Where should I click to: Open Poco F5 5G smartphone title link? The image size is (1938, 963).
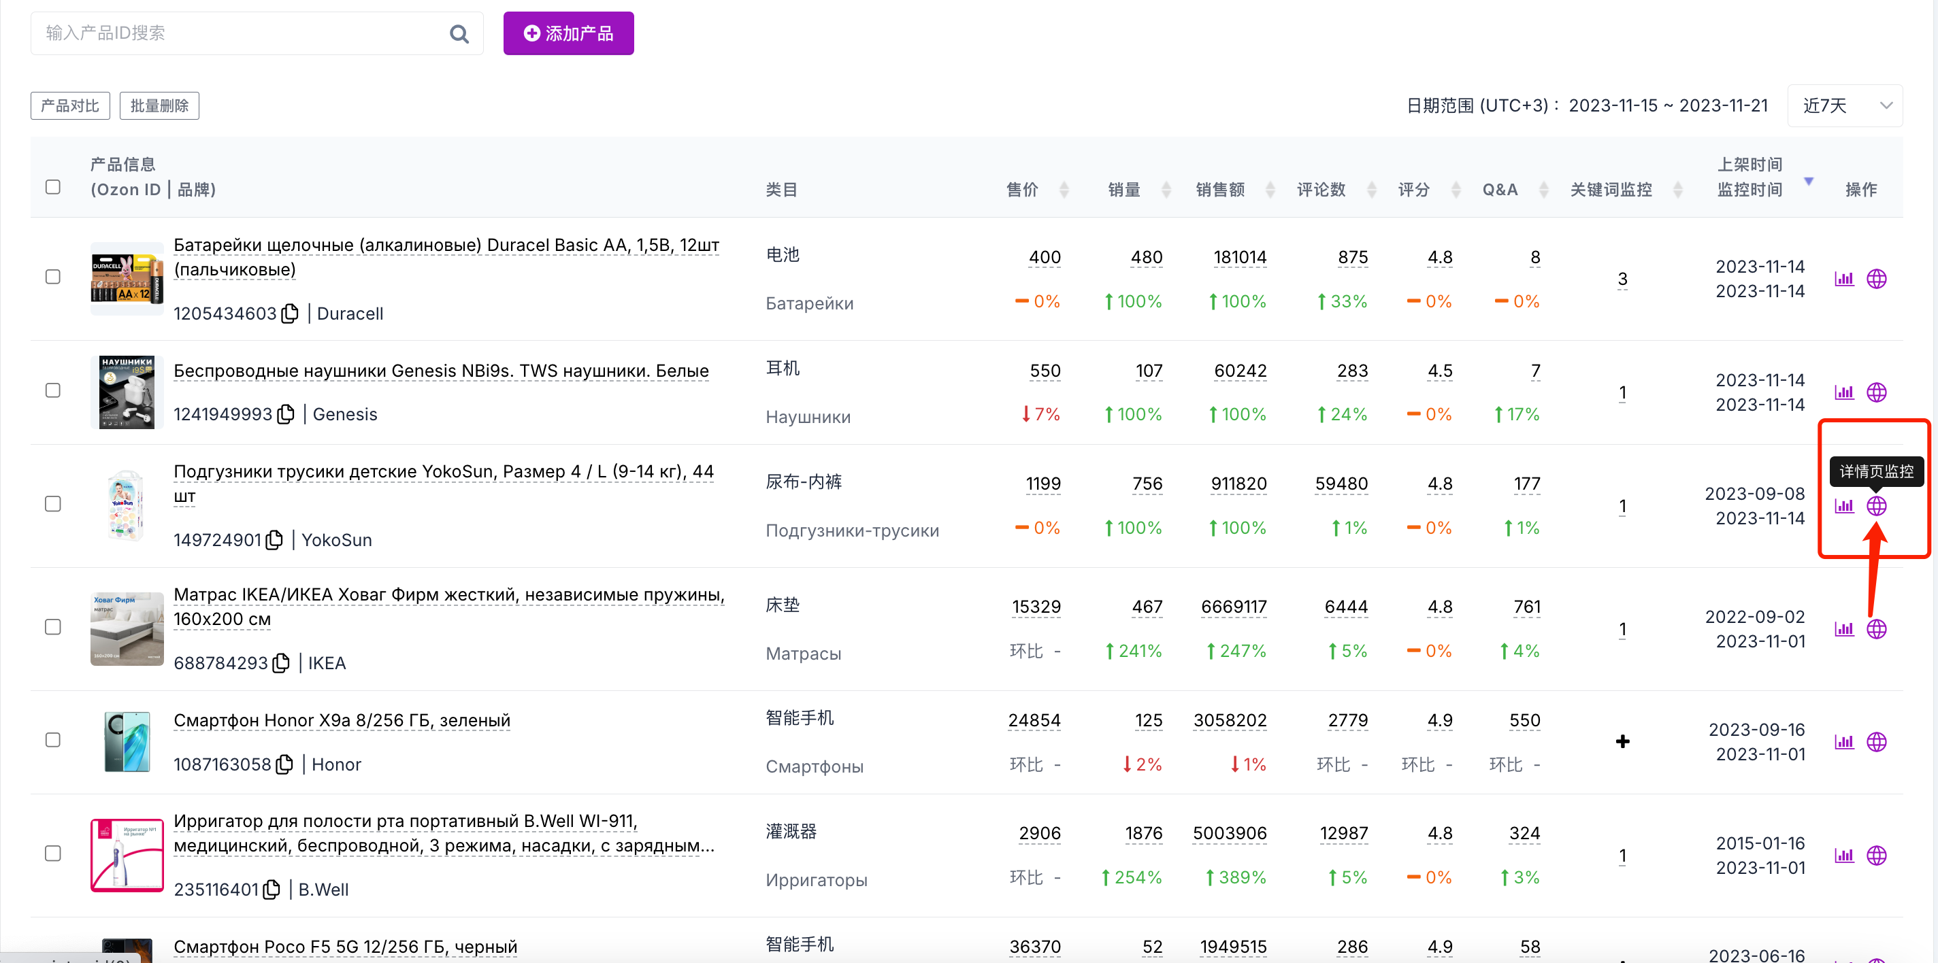point(345,947)
